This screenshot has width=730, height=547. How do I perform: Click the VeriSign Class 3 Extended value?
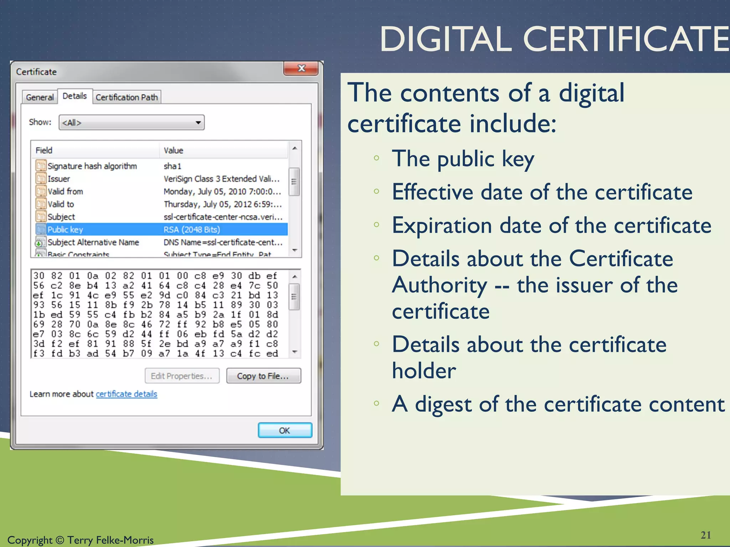pos(222,179)
